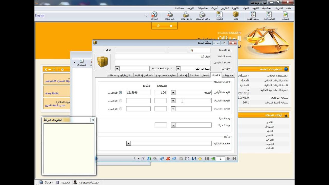Open الحسابات (Accounts) from the toolbar
329x185 pixels.
click(269, 16)
